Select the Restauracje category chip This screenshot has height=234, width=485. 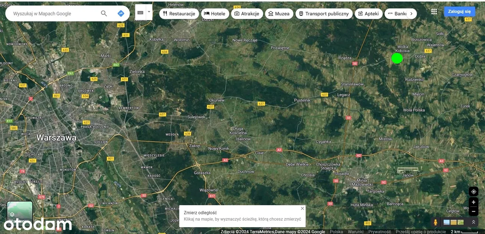coord(179,14)
